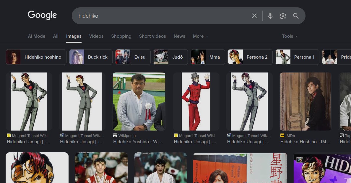
Task: Click the Wikipedia source label
Action: (127, 136)
